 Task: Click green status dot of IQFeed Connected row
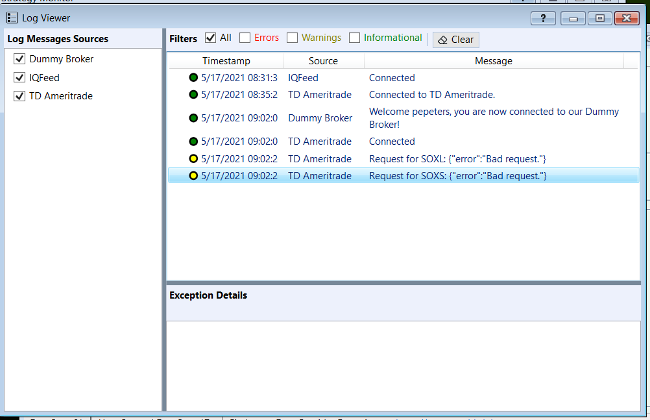tap(193, 77)
